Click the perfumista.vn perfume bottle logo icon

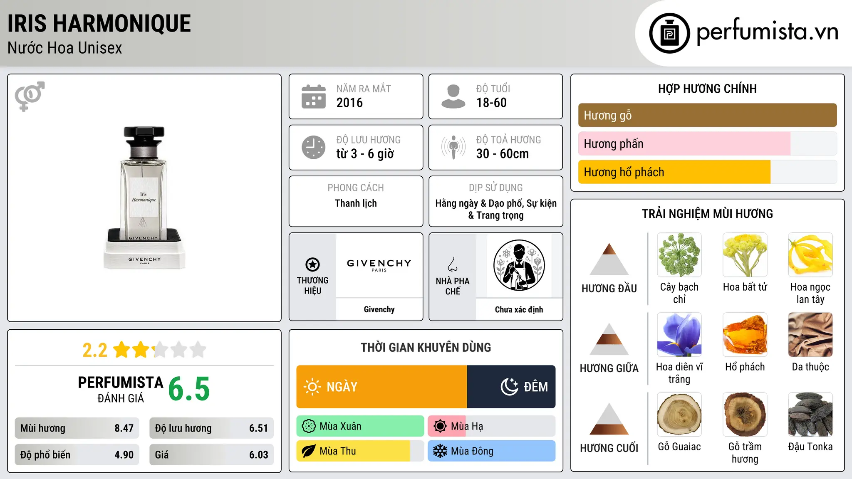point(669,33)
